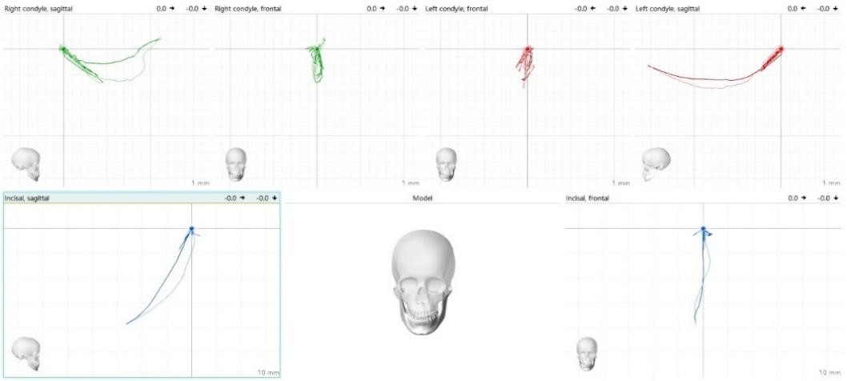Viewport: 847px width, 381px height.
Task: Click the green origin marker in Right condyle sagittal plot
Action: (x=63, y=49)
